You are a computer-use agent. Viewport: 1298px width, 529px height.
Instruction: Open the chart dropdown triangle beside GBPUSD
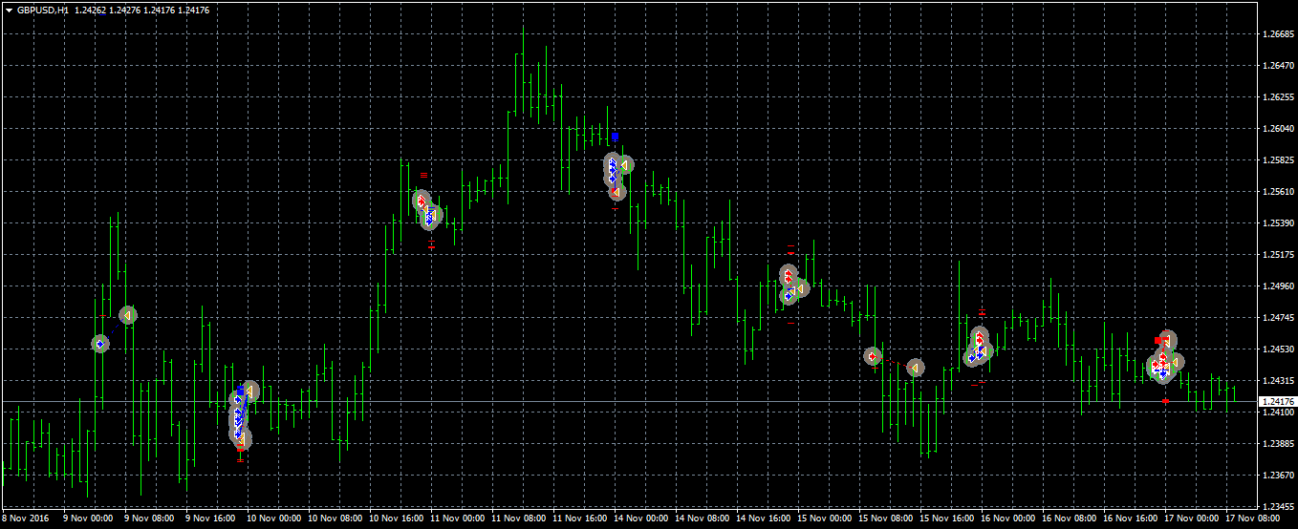click(9, 10)
